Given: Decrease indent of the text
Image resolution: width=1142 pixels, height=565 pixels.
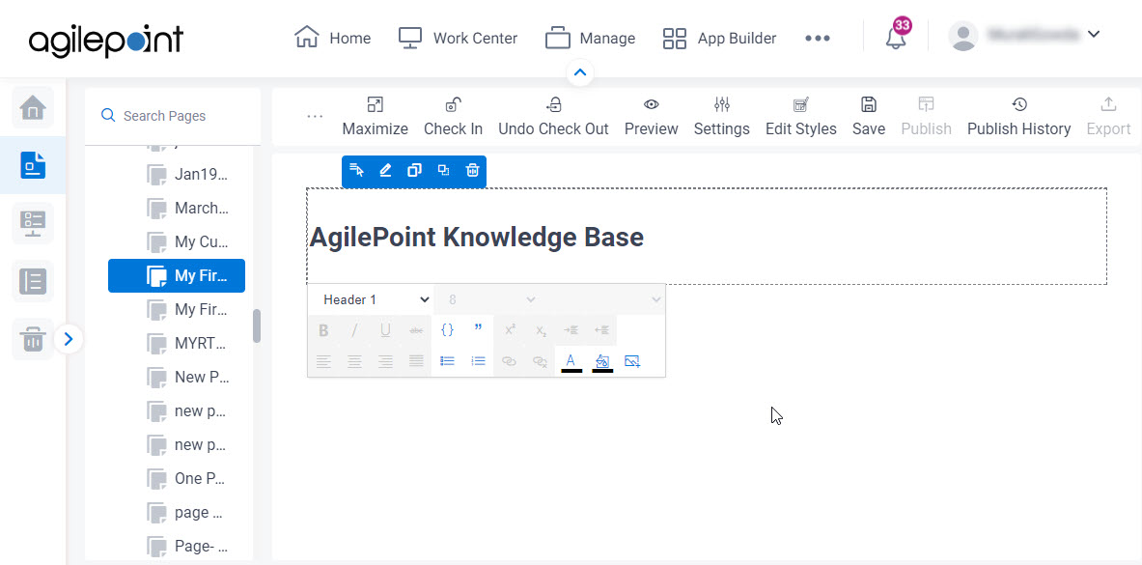Looking at the screenshot, I should pos(602,330).
